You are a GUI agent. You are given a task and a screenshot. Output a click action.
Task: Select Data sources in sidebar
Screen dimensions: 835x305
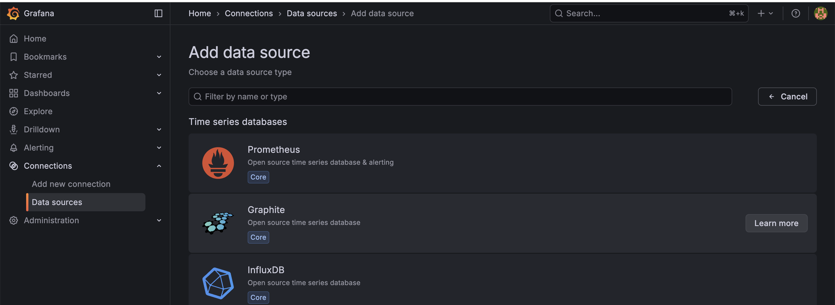[85, 202]
